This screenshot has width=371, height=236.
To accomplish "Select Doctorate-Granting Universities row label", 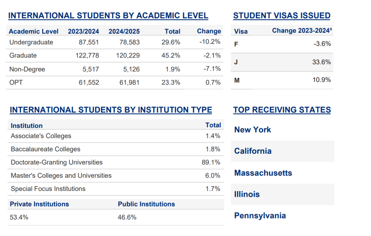I will click(57, 162).
